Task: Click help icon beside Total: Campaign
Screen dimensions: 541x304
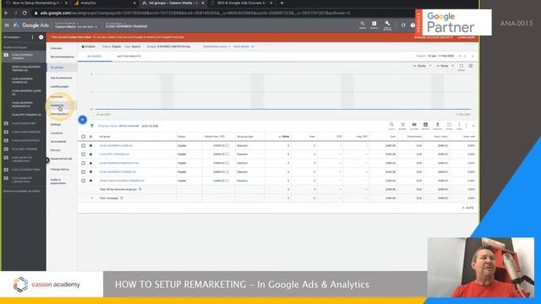Action: (x=122, y=198)
